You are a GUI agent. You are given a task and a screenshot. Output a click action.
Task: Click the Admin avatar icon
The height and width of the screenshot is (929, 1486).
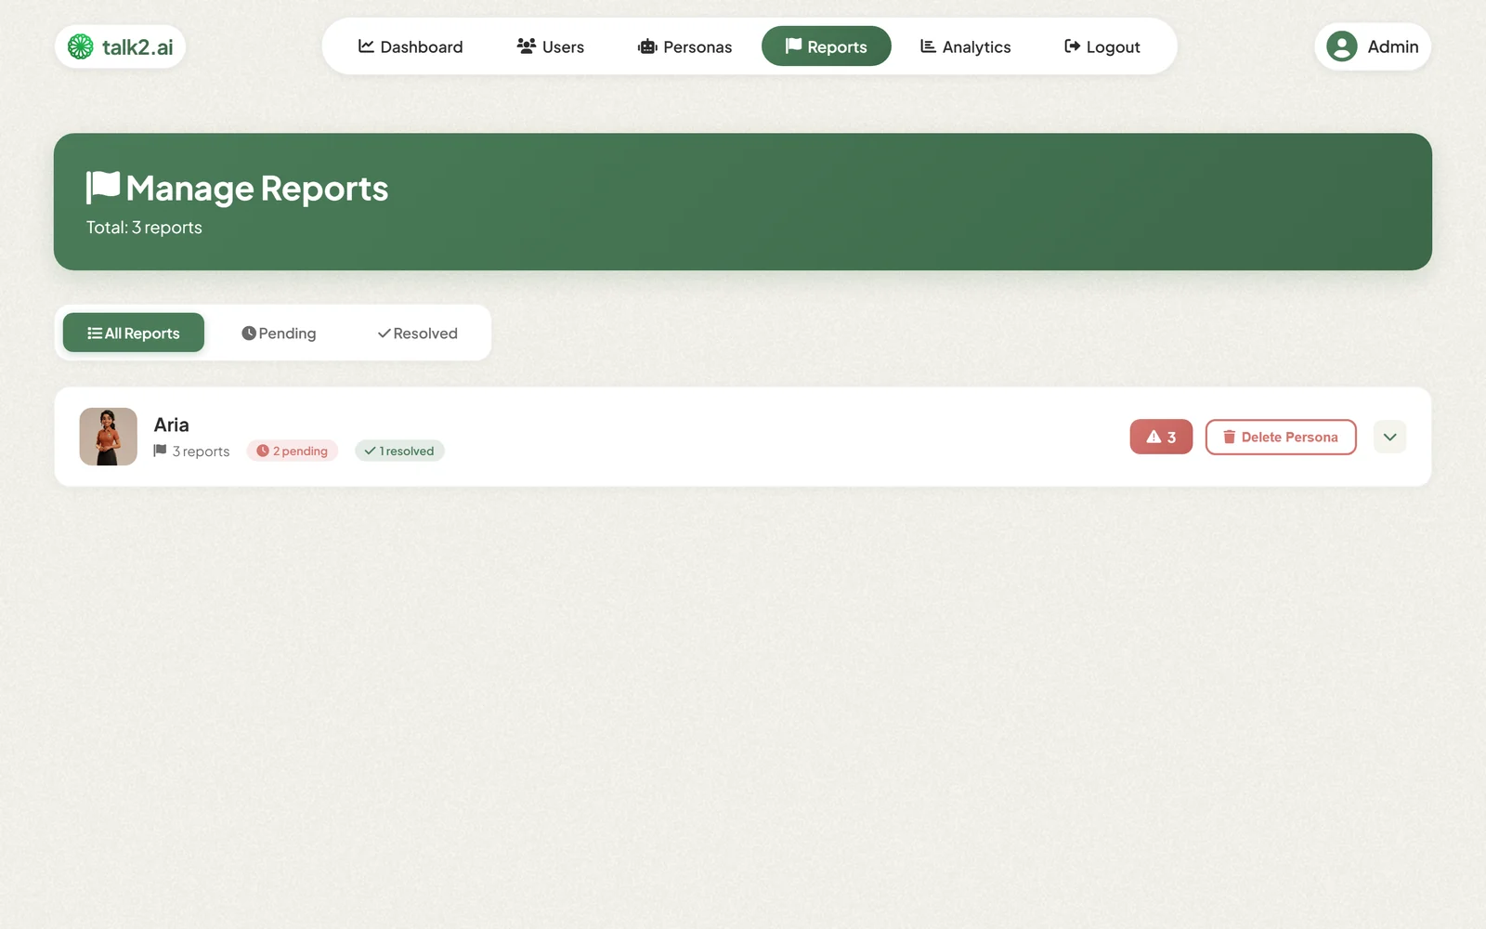click(x=1342, y=46)
